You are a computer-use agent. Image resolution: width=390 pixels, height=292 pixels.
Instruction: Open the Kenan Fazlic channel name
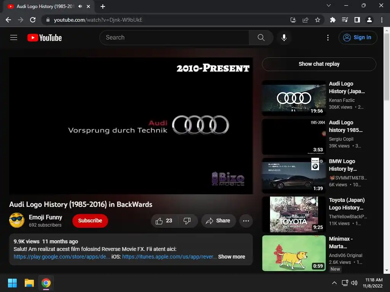[x=342, y=100]
